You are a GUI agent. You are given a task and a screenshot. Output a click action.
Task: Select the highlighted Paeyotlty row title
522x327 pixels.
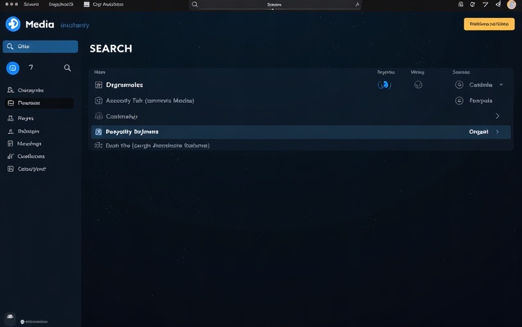pos(132,132)
